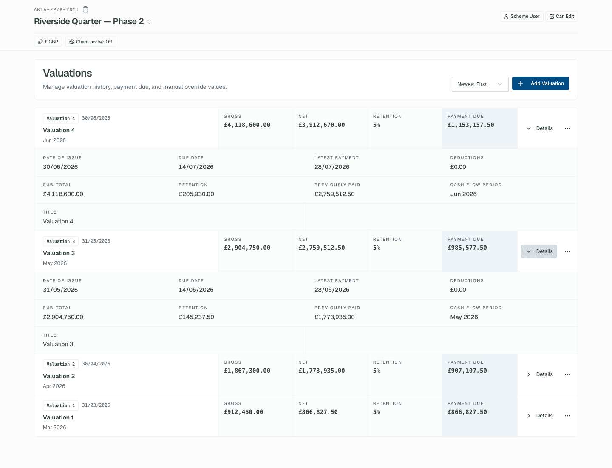Click the Valuation 2 number badge

(61, 364)
